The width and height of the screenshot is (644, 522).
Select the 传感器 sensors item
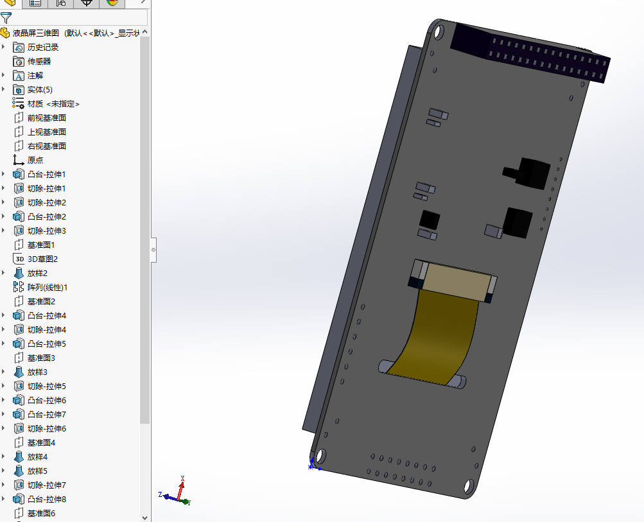point(39,62)
